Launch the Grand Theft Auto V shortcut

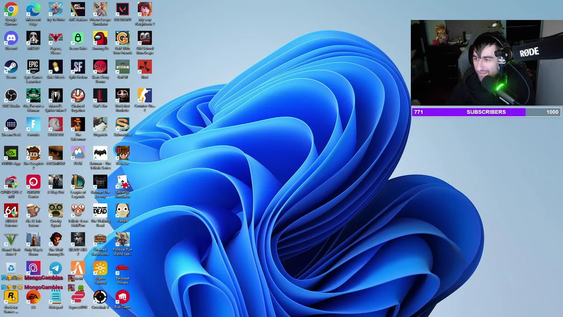coord(11,240)
